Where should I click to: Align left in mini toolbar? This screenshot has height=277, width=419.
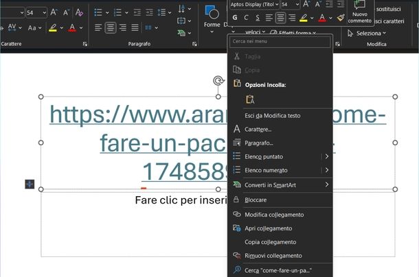(x=269, y=18)
